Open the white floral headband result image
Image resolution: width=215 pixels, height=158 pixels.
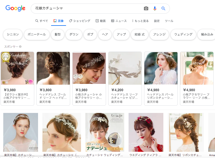62,132
